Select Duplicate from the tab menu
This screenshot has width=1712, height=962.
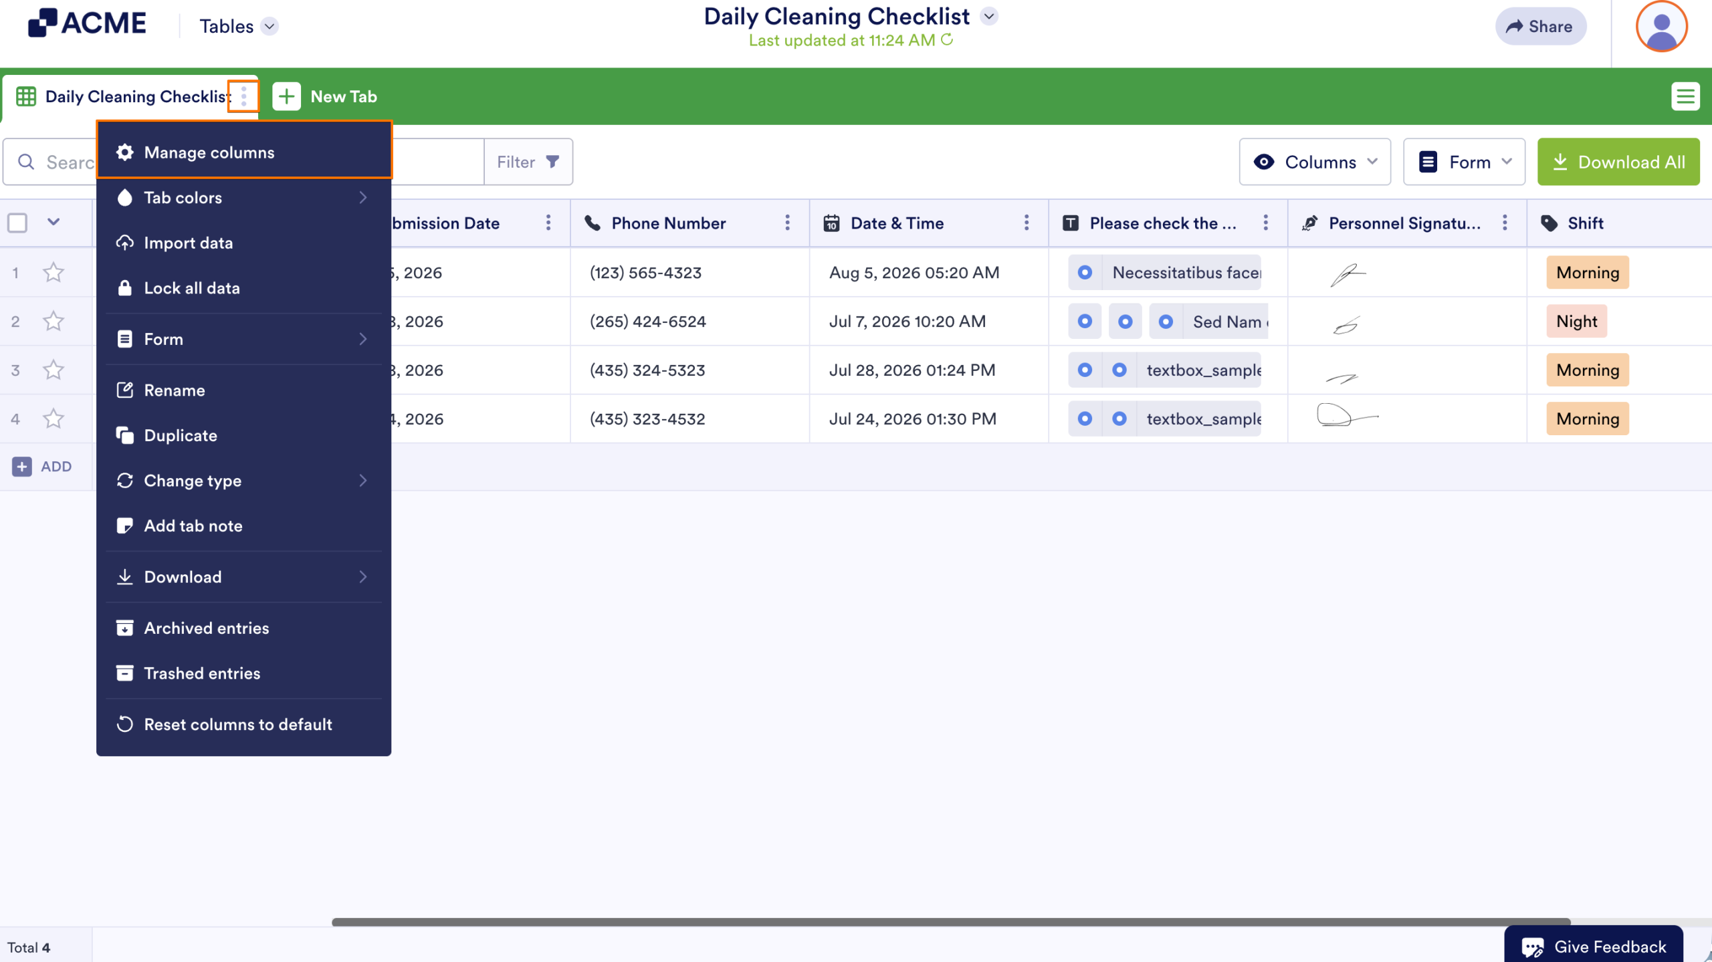click(x=243, y=435)
